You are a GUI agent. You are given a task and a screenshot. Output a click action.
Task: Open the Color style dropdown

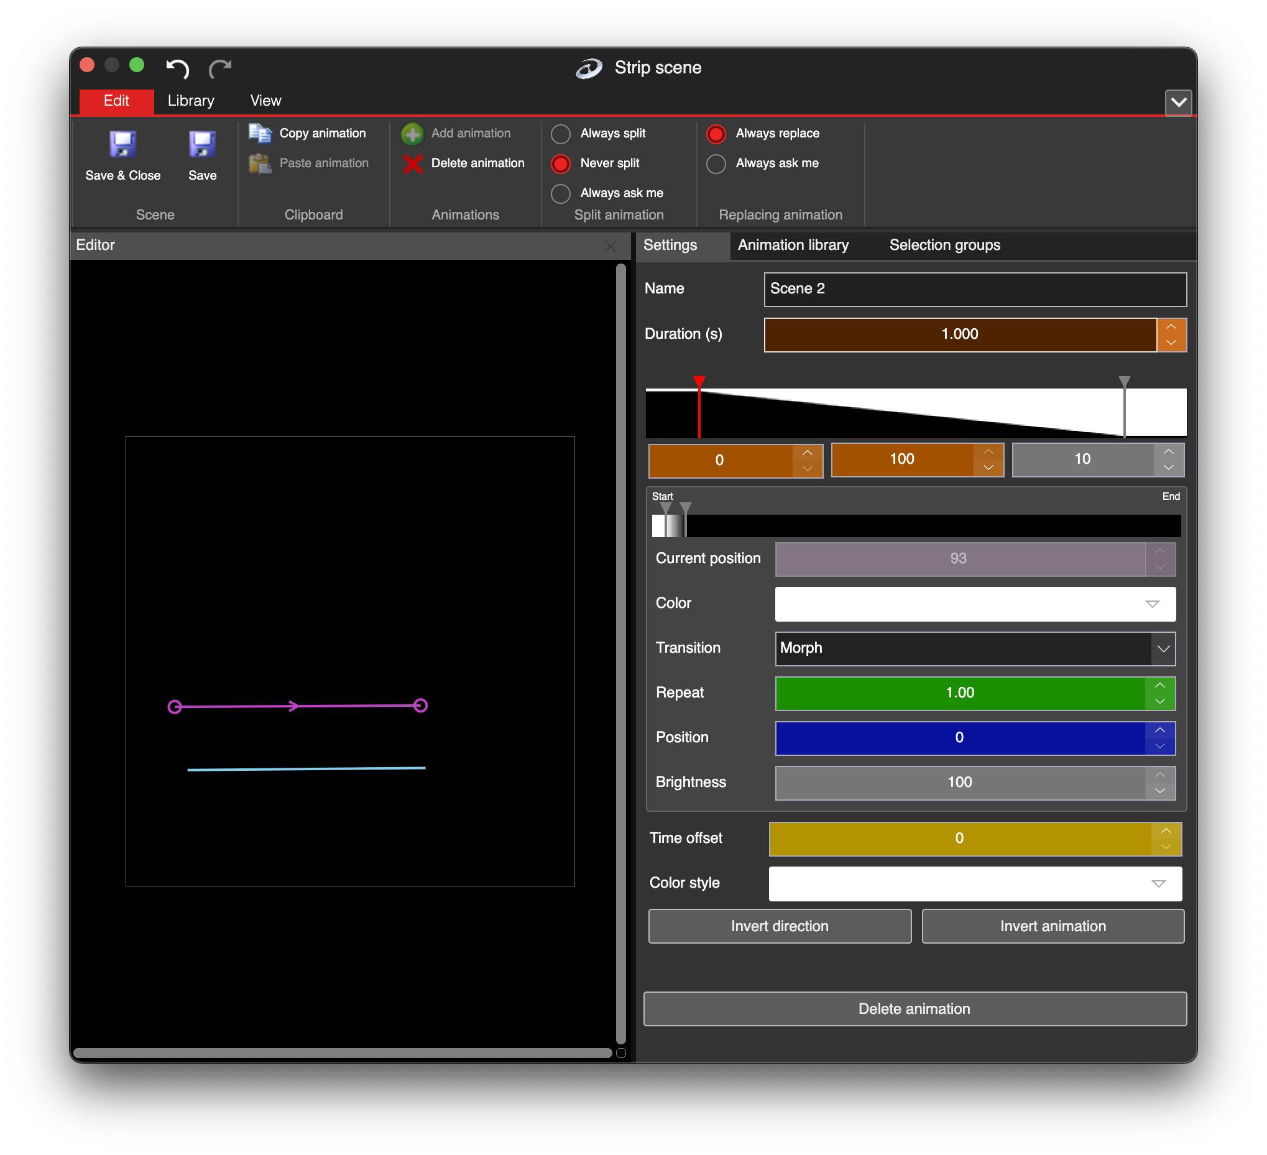[x=975, y=883]
